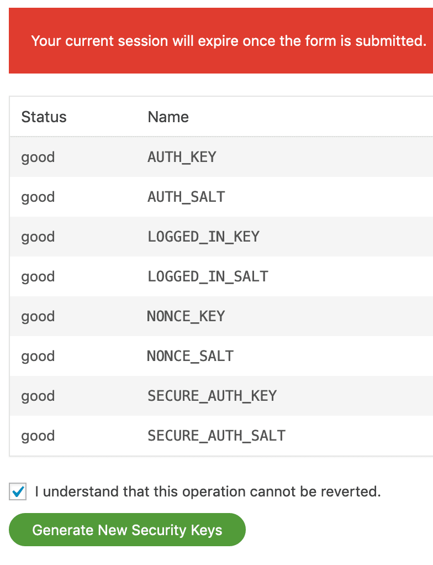Click the LOGGED_IN_SALT row name
Viewport: 433px width, 565px height.
click(x=208, y=276)
